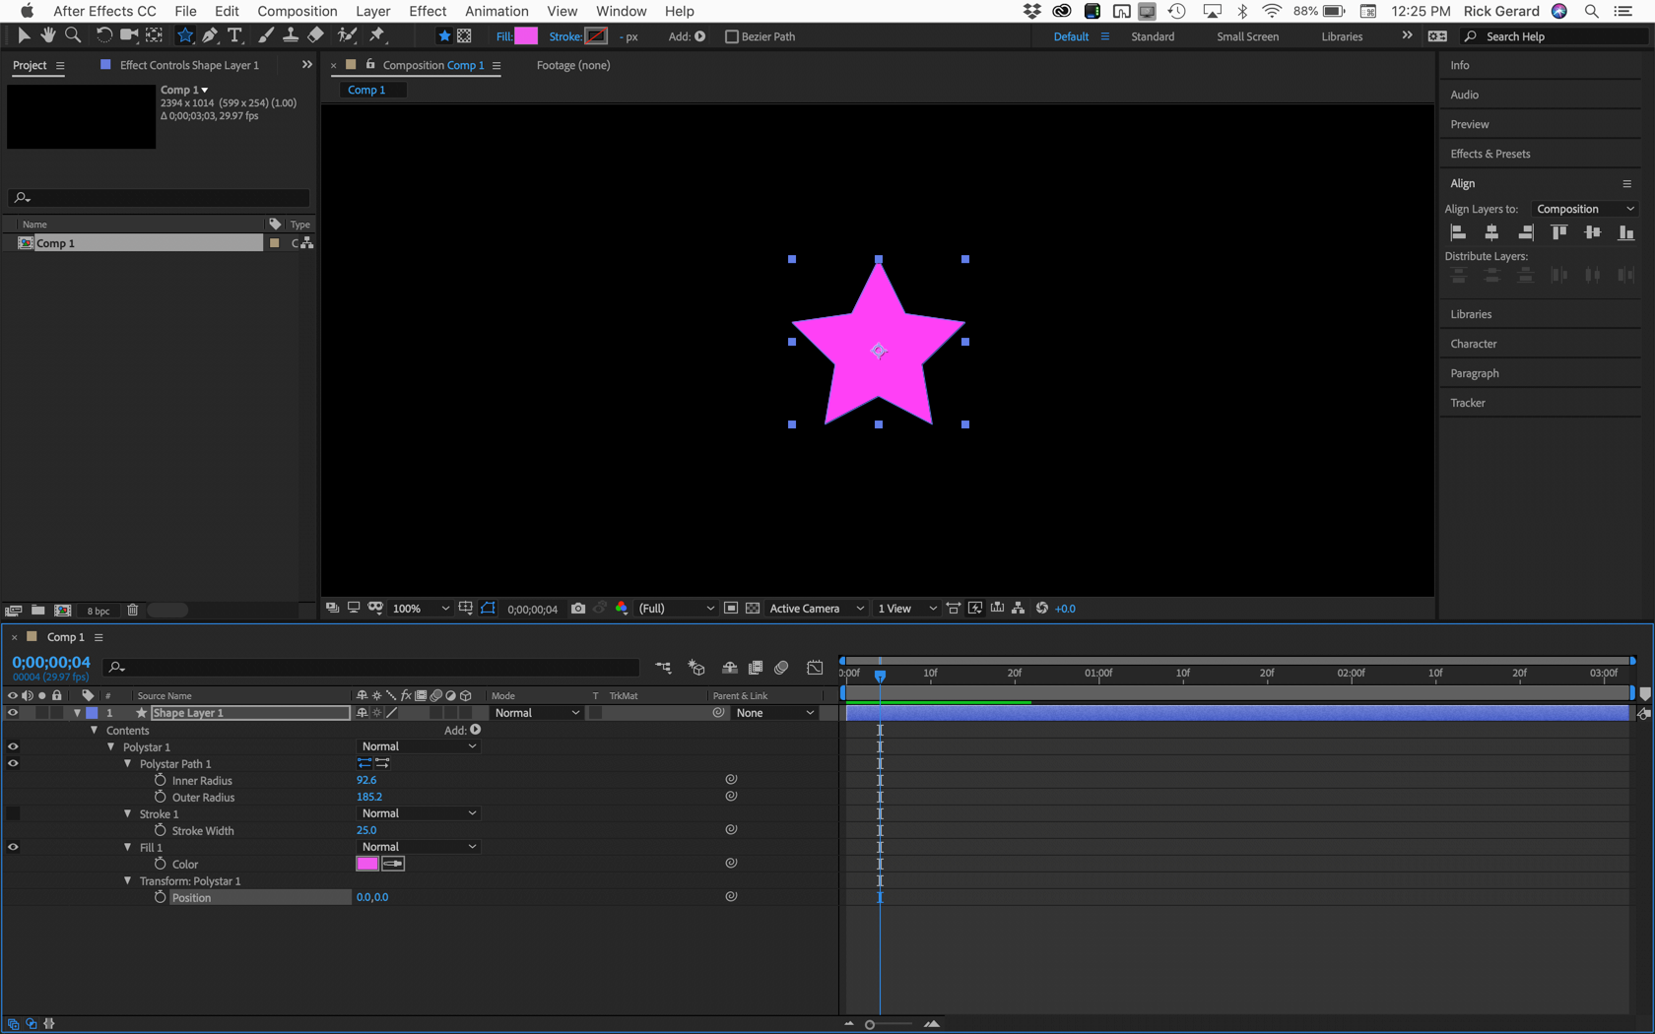Open the Parent None dropdown

tap(775, 713)
